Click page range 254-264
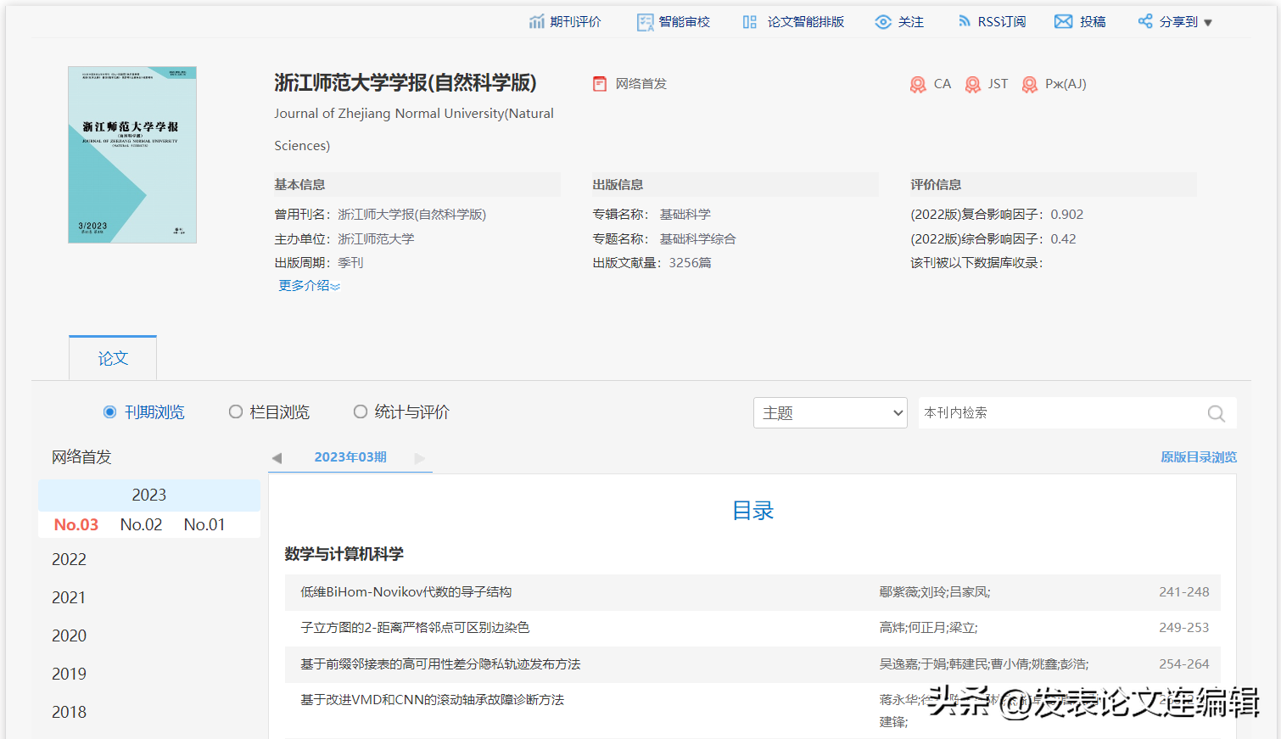Screen dimensions: 1281x739 pos(1184,664)
